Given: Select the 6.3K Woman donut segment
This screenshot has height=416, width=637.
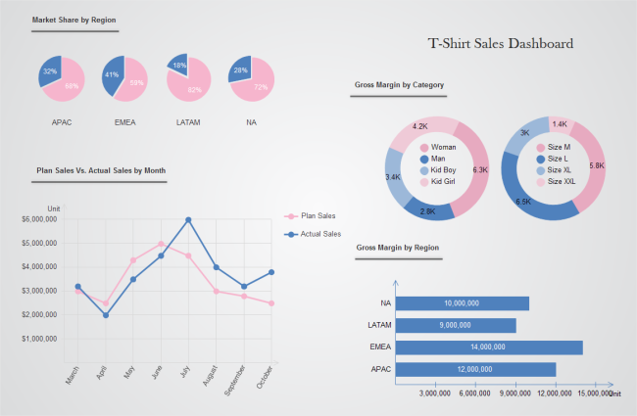Looking at the screenshot, I should [475, 169].
